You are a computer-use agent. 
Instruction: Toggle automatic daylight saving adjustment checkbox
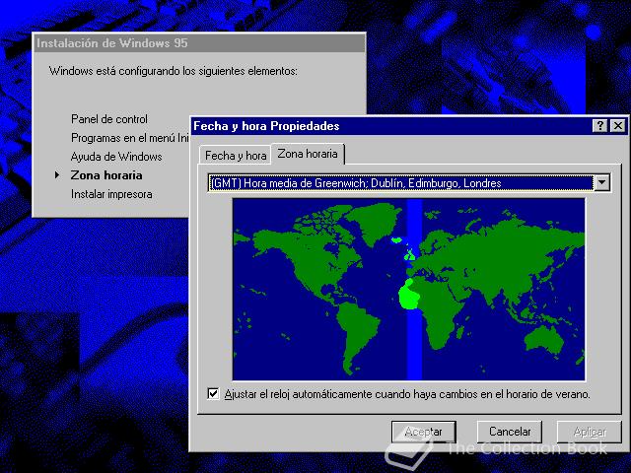pyautogui.click(x=213, y=394)
